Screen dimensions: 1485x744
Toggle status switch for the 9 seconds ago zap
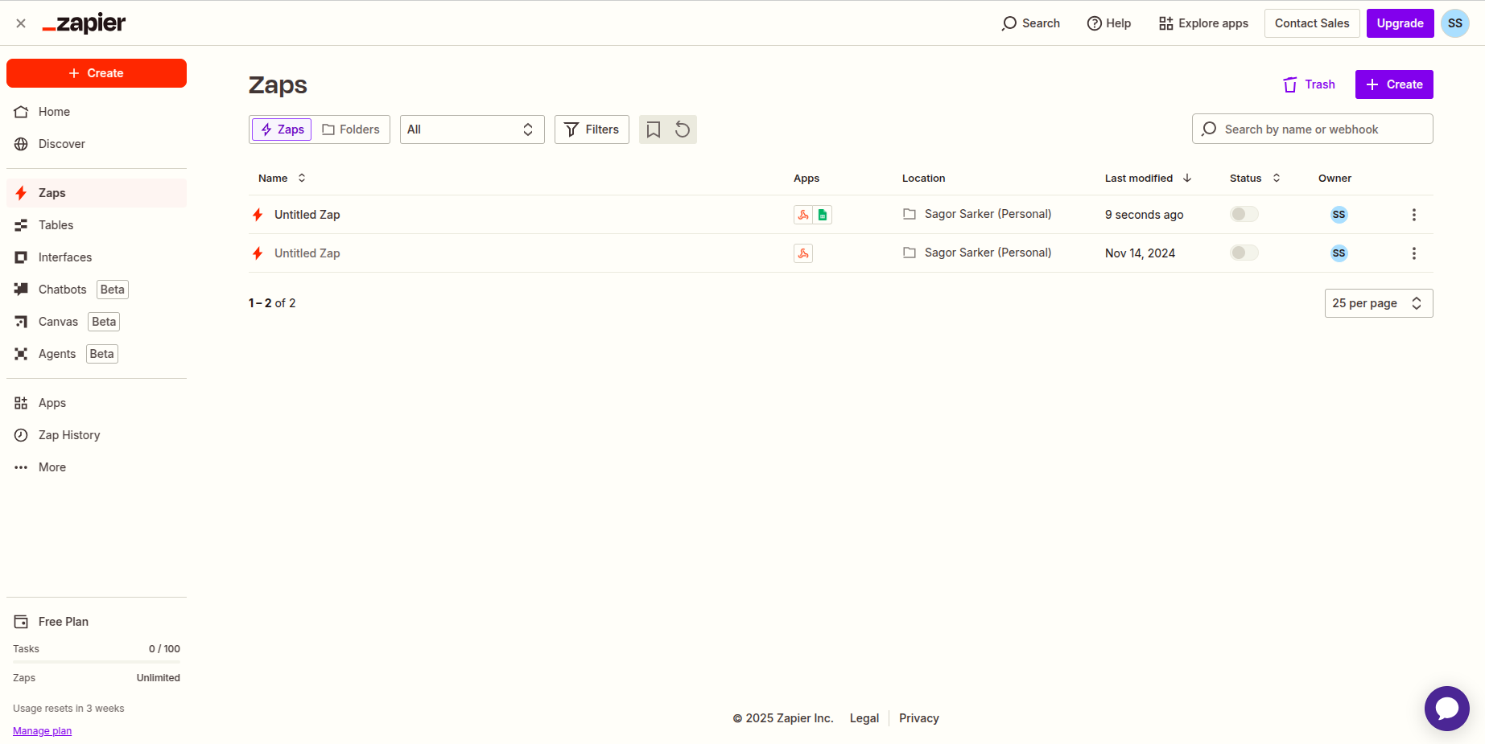tap(1244, 214)
